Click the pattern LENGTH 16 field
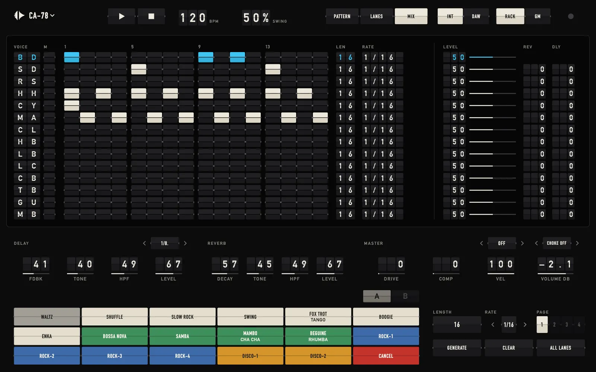 point(457,325)
